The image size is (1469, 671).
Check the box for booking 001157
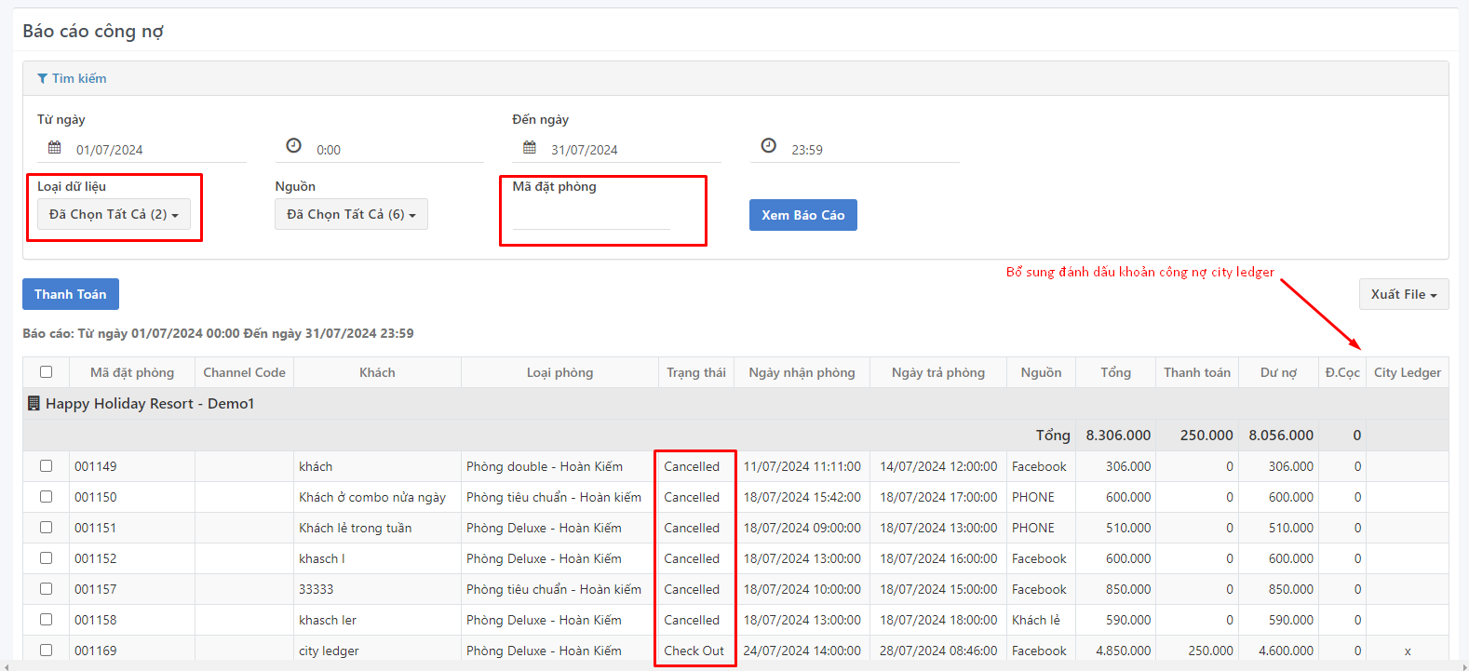[46, 589]
